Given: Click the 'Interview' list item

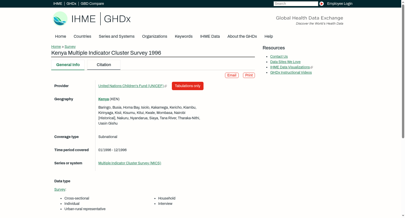Looking at the screenshot, I should coord(165,204).
